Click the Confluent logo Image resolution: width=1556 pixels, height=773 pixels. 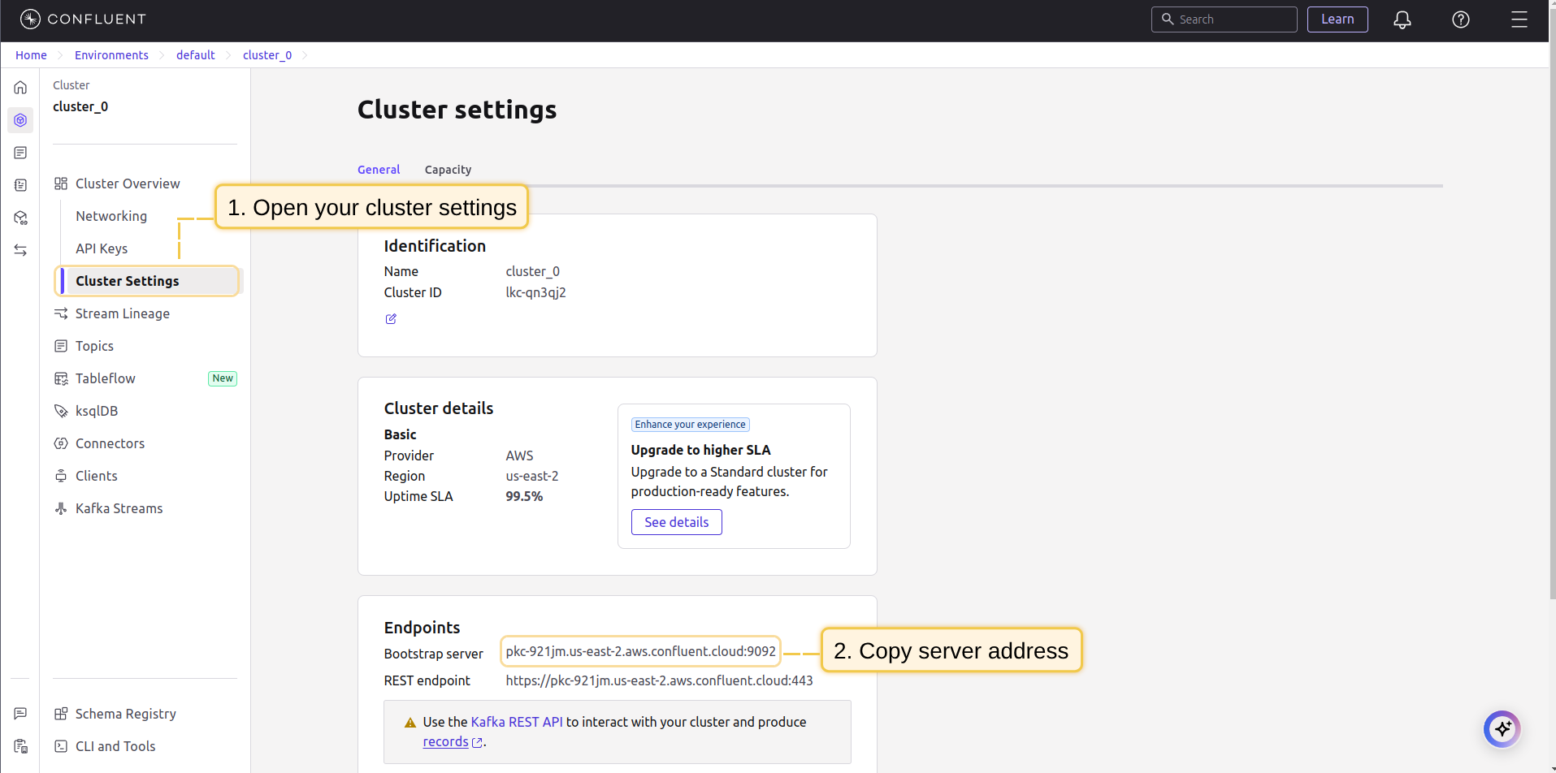coord(83,19)
